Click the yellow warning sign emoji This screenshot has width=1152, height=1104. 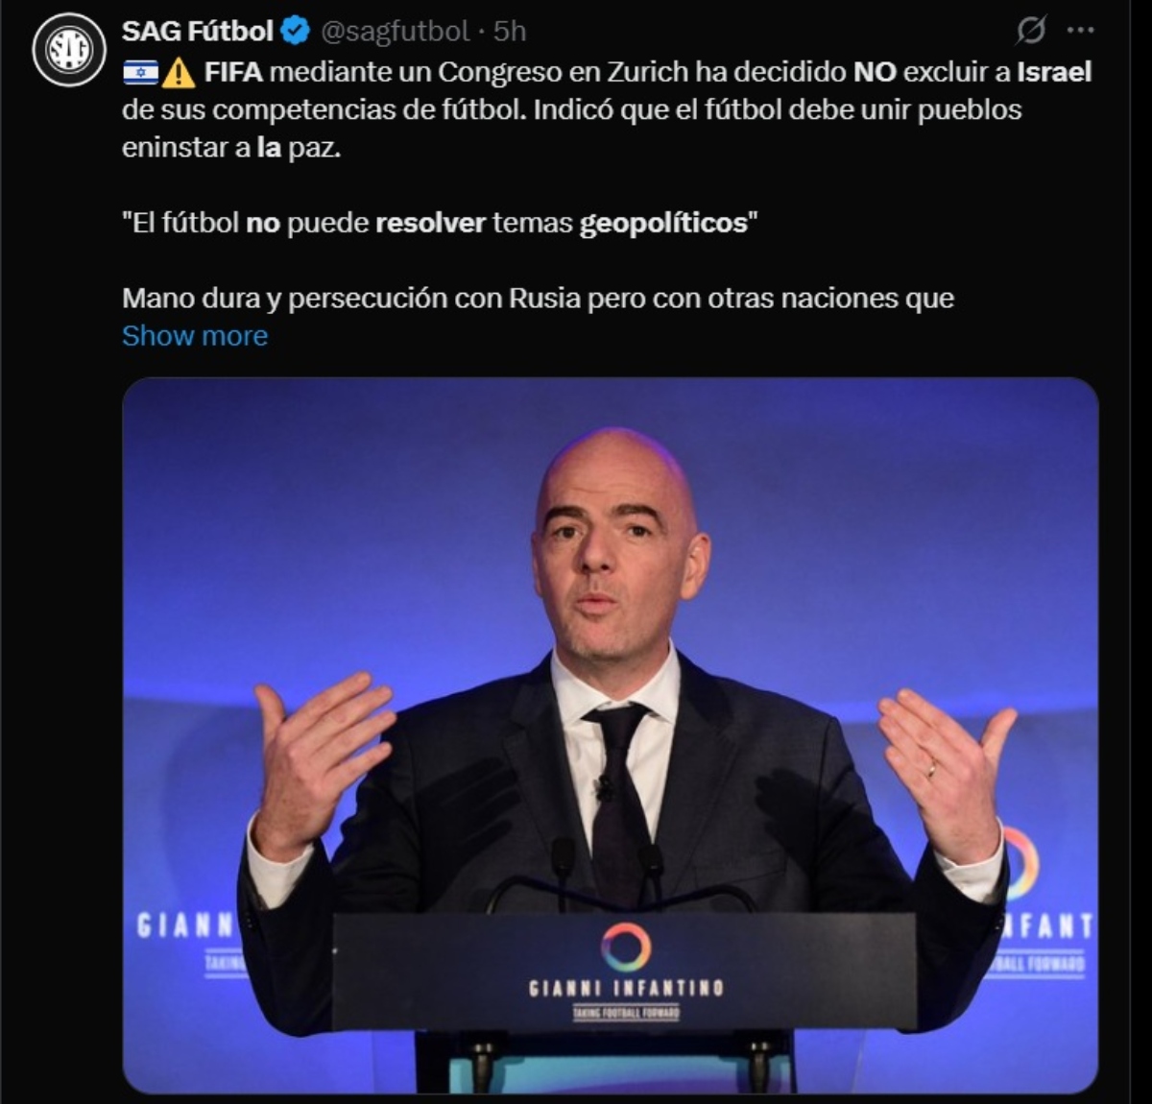tap(179, 72)
